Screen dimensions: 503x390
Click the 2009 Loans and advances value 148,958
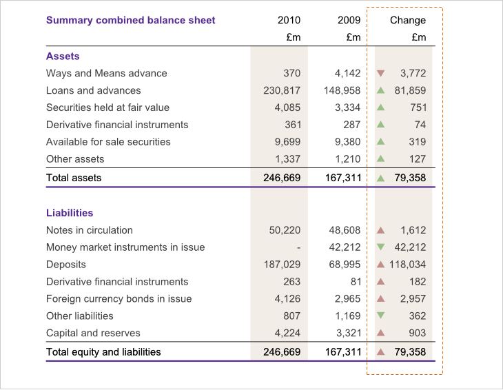pos(342,90)
